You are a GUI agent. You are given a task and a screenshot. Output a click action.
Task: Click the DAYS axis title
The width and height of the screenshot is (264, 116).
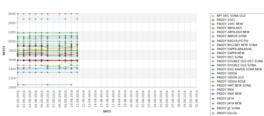tap(107, 111)
